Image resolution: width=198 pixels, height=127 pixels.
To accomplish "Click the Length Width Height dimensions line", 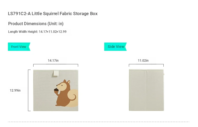I will pyautogui.click(x=37, y=32).
